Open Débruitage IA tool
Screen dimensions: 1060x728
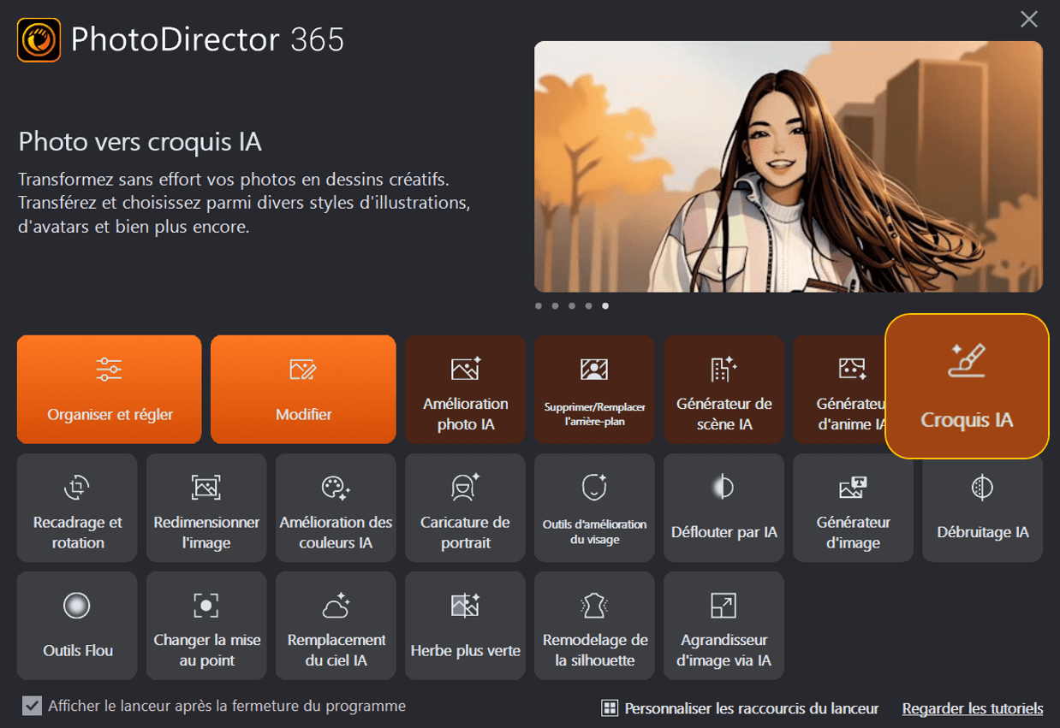pyautogui.click(x=982, y=507)
